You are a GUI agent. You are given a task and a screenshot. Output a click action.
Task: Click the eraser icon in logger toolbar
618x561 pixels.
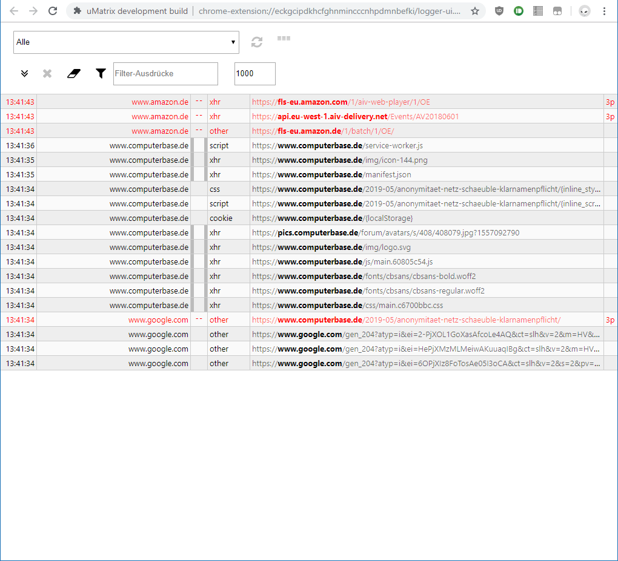coord(74,74)
